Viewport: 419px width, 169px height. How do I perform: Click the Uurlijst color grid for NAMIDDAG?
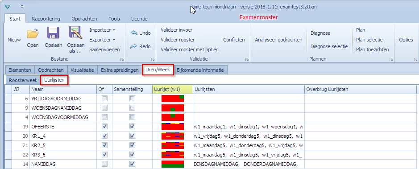click(173, 164)
